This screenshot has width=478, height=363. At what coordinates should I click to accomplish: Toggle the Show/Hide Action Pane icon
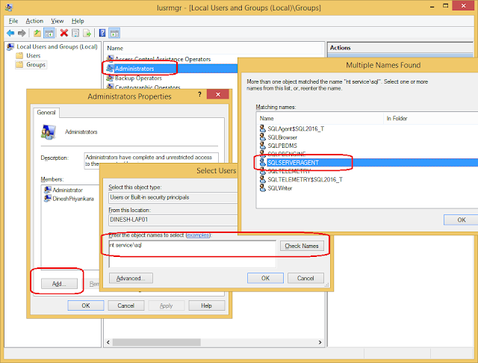[114, 33]
